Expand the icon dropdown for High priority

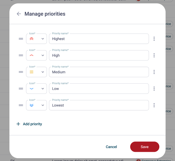36,55
